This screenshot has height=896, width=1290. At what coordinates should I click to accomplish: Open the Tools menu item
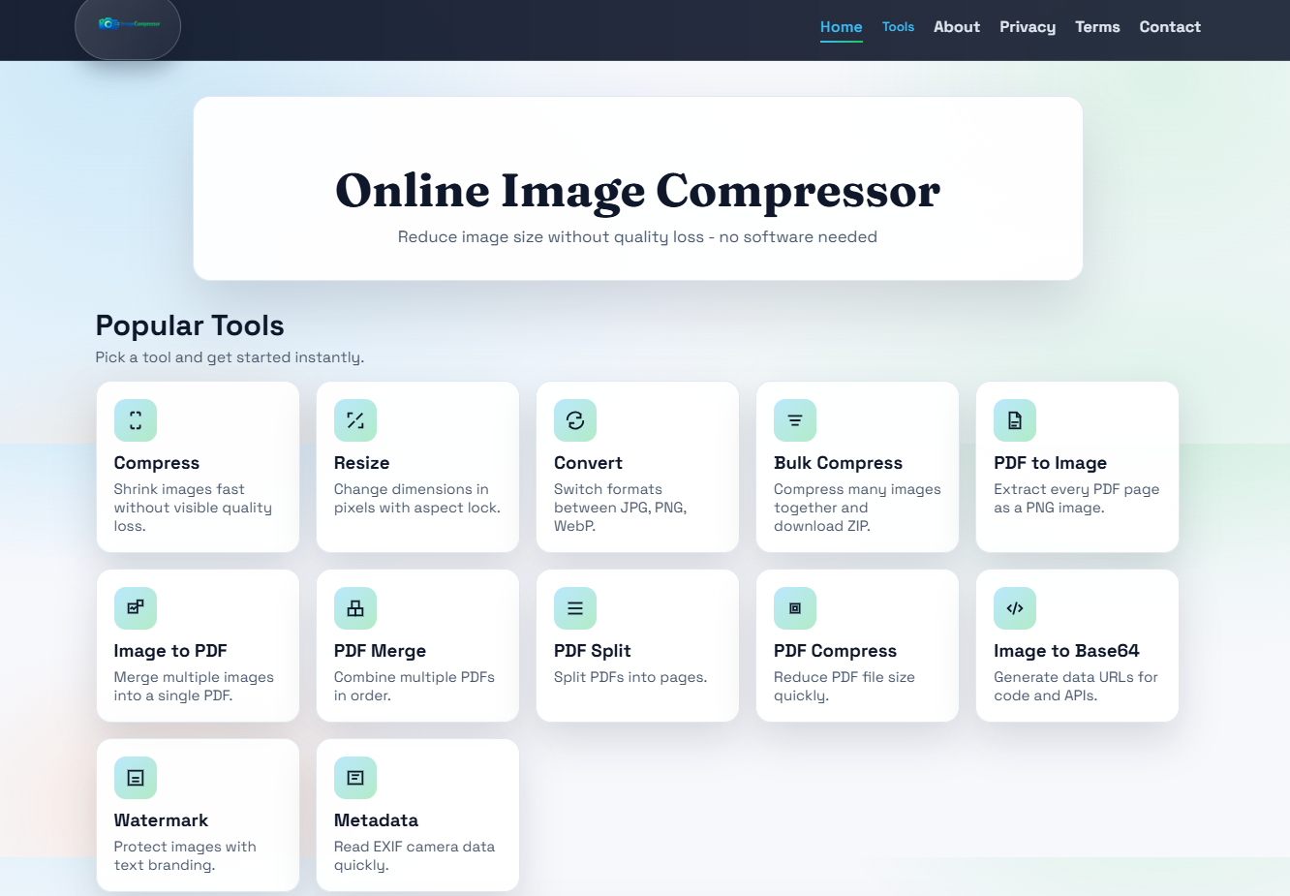pyautogui.click(x=898, y=27)
